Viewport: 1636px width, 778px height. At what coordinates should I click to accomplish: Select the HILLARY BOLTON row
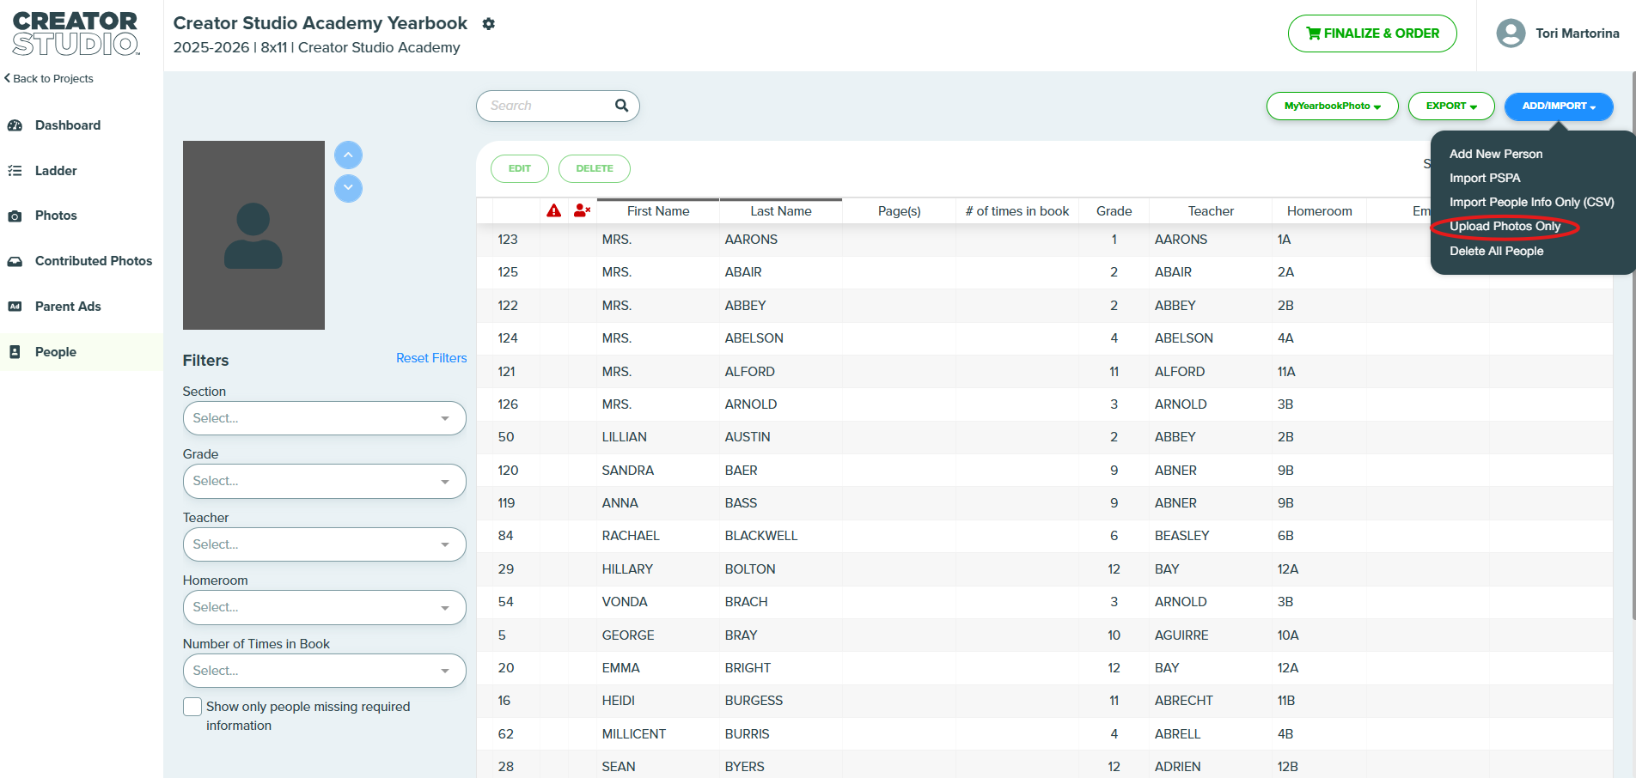1045,569
